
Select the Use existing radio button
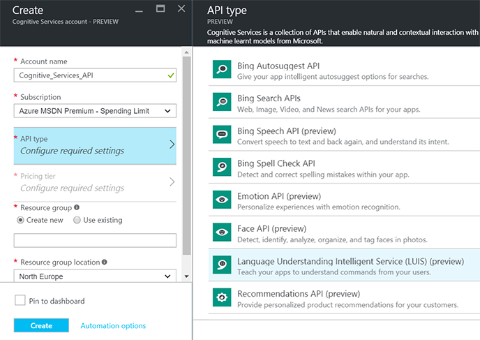point(77,220)
